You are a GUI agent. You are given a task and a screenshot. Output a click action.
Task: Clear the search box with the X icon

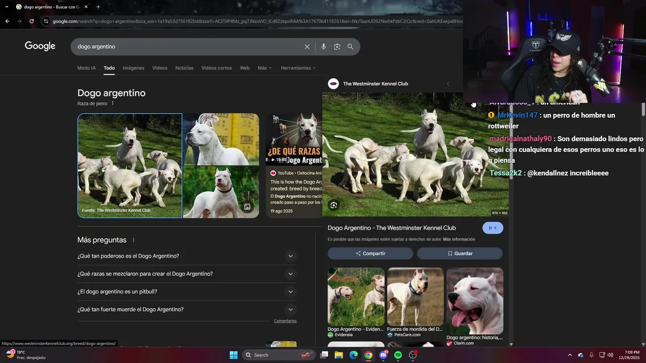[x=307, y=46]
